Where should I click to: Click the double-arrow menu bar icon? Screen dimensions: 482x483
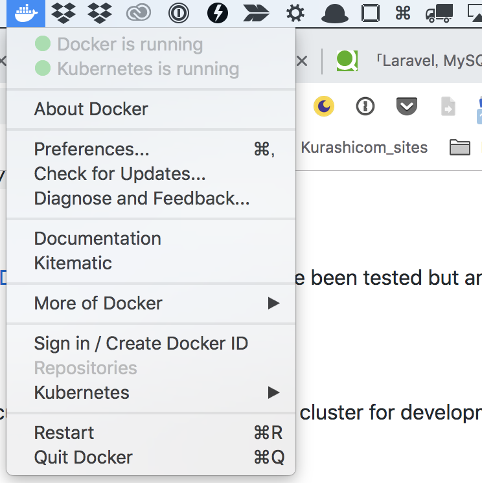point(257,13)
